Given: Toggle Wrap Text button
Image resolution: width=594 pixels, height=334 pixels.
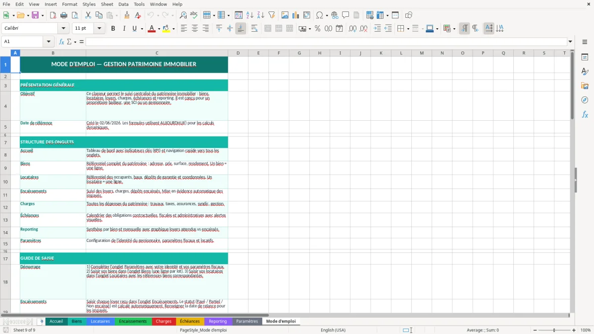Looking at the screenshot, I should coord(254,29).
